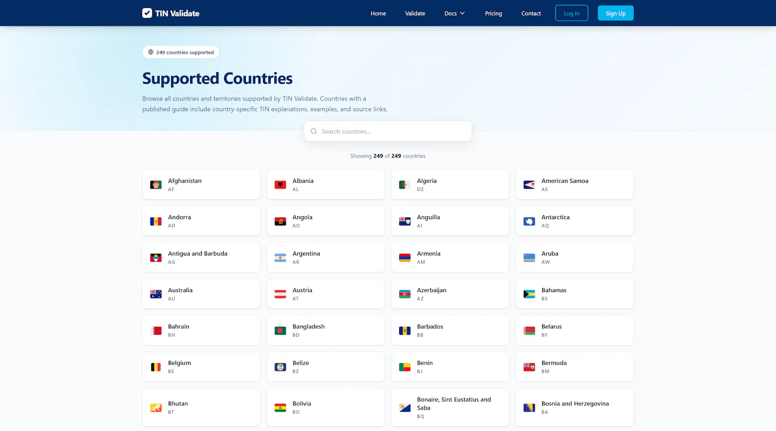Screen dimensions: 776x431
Task: Click the Belize flag icon
Action: [x=280, y=367]
